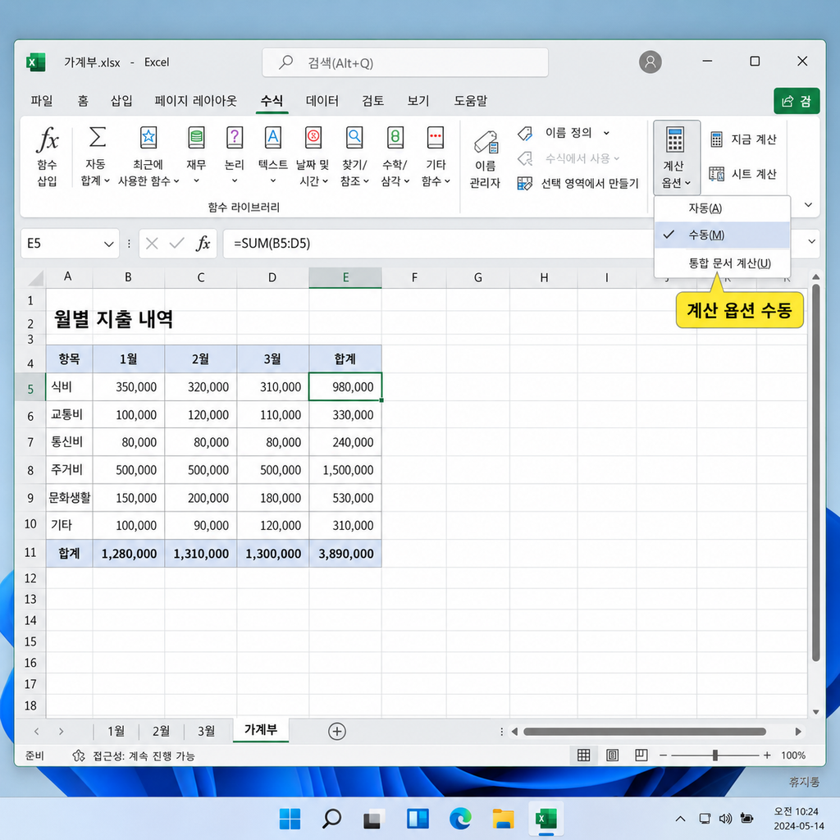The image size is (840, 840).
Task: Click the horizontal scrollbar thumb
Action: 645,732
